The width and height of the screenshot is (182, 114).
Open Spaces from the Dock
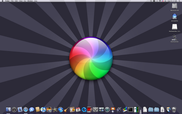(x=101, y=109)
